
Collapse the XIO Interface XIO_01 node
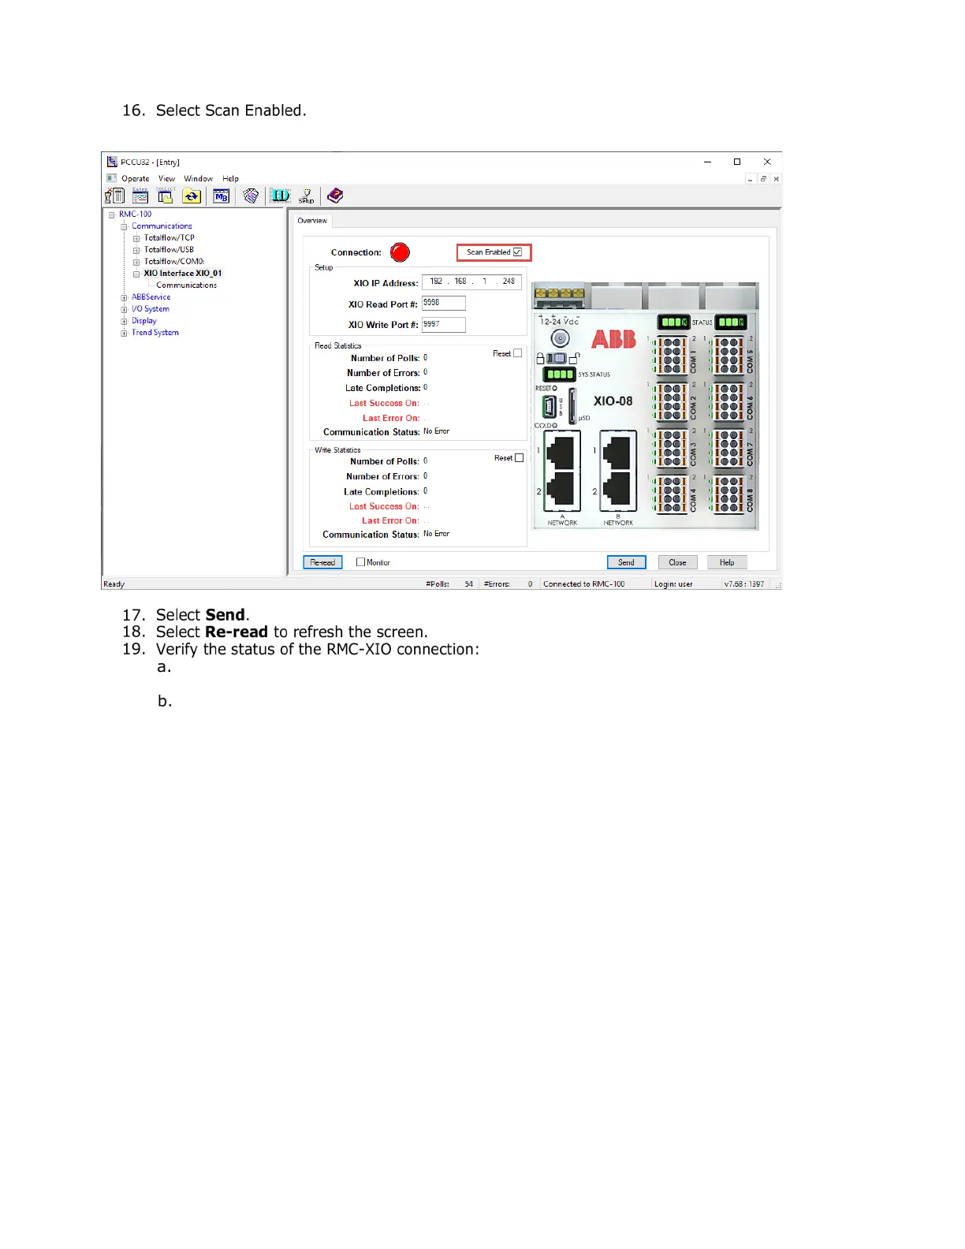click(136, 274)
